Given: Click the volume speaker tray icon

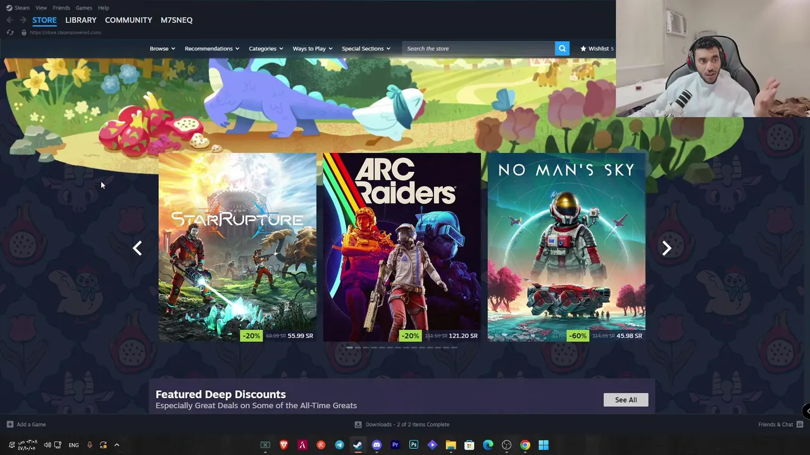Looking at the screenshot, I should coord(47,445).
